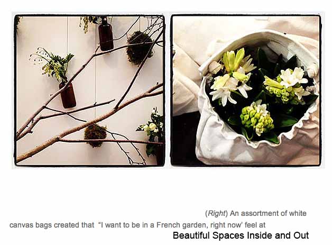332x245 pixels.
Task: Open the right photo of canvas bag flowers
Action: 246,90
